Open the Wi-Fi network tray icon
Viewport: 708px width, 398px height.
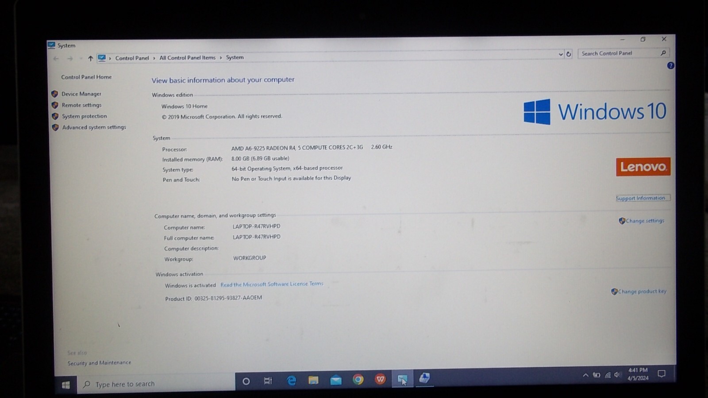(608, 375)
